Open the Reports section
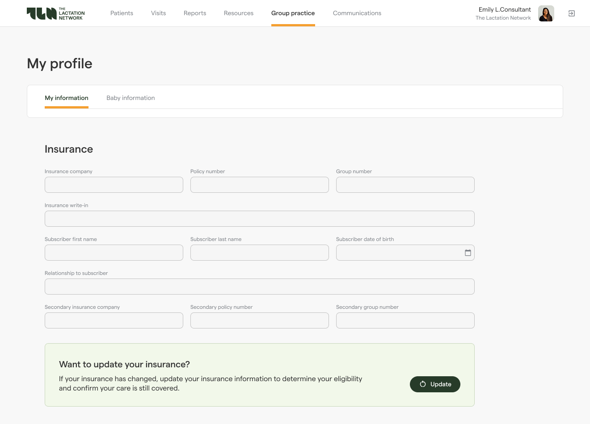 195,13
